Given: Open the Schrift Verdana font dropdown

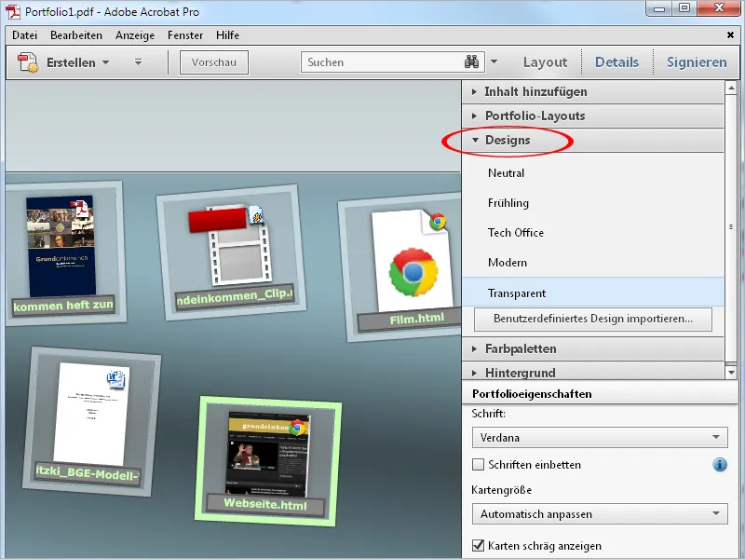Looking at the screenshot, I should [600, 437].
